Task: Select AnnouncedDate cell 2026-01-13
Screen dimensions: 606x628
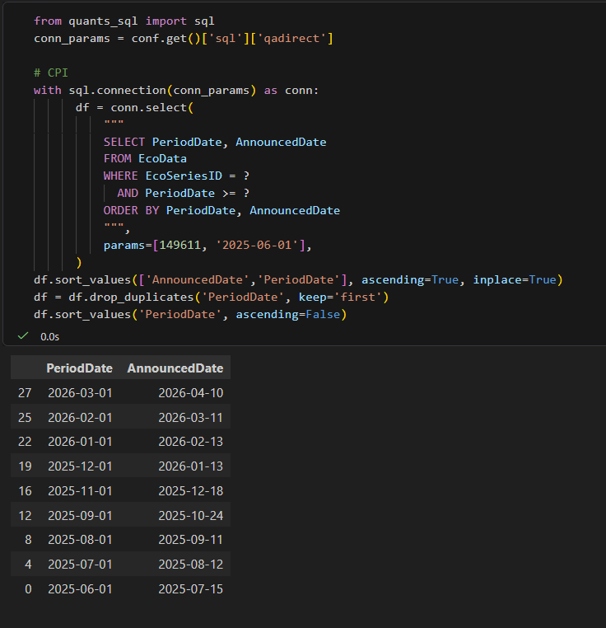Action: [190, 466]
